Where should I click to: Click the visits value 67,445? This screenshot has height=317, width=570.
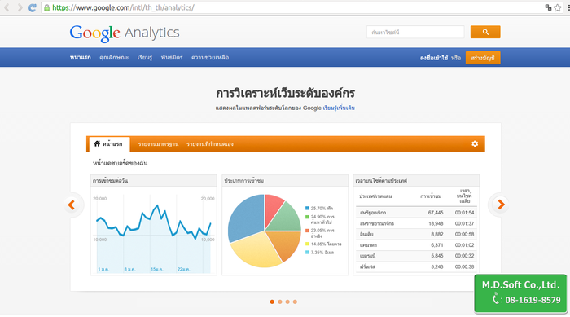click(436, 213)
